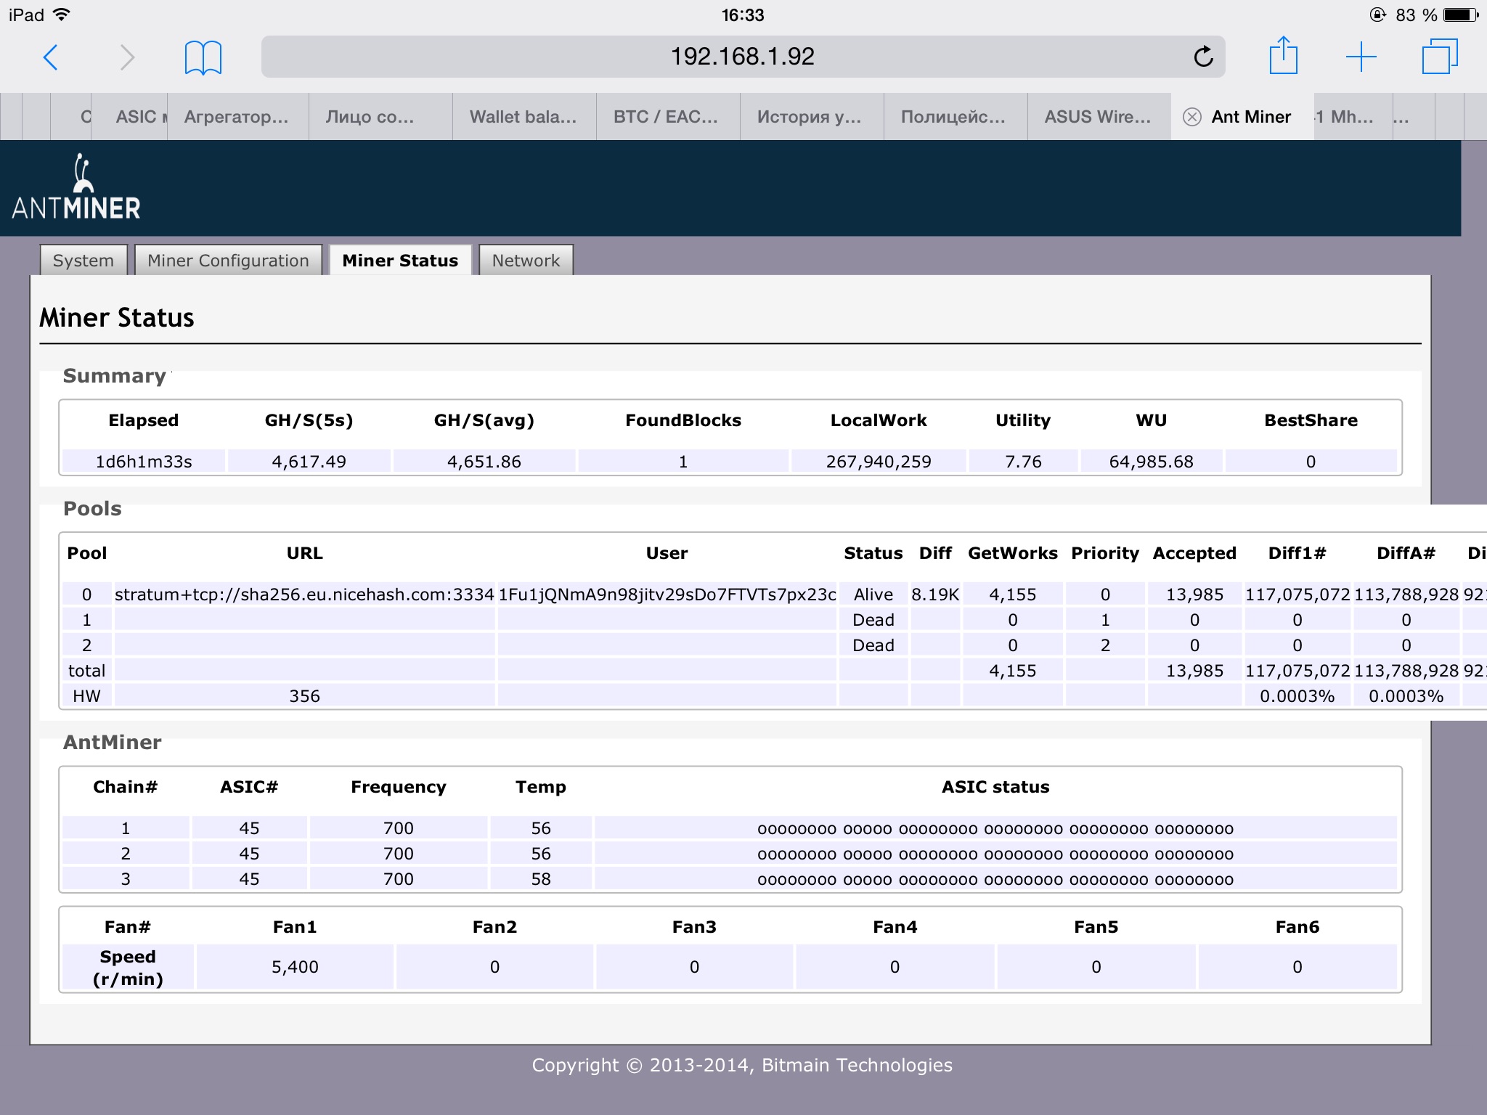Open the bookmarks book icon

click(x=203, y=57)
